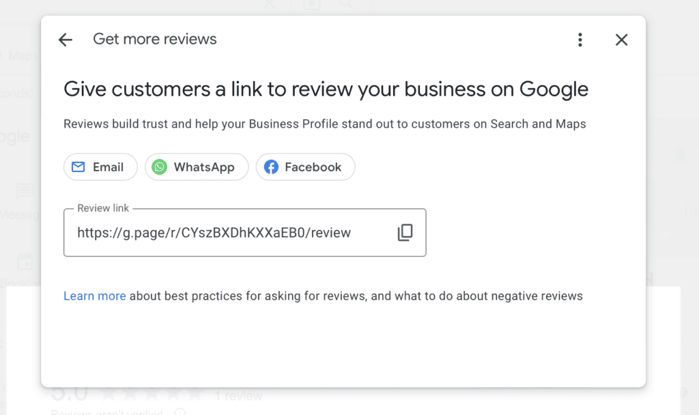Click the blue Facebook logo icon
The width and height of the screenshot is (699, 415).
click(271, 167)
